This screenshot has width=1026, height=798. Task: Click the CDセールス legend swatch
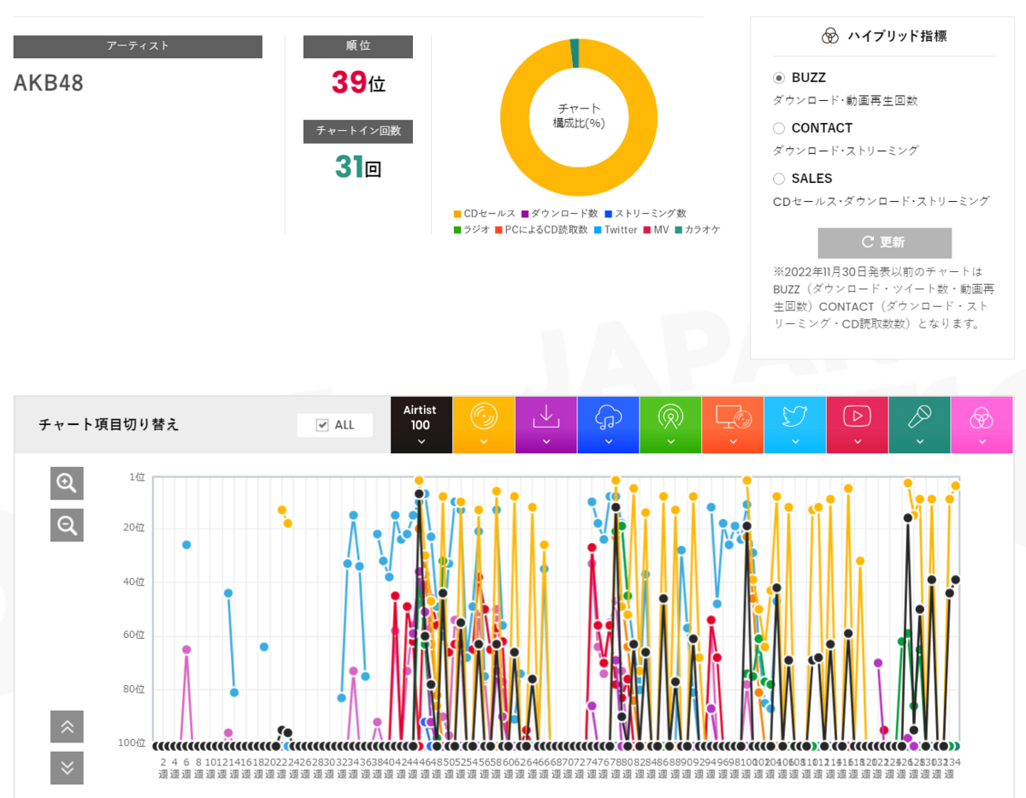pyautogui.click(x=457, y=214)
